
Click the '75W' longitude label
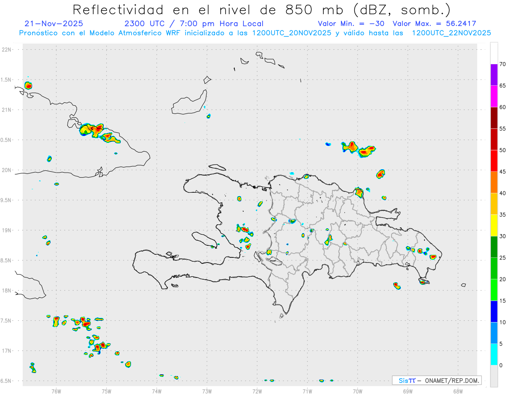106,391
